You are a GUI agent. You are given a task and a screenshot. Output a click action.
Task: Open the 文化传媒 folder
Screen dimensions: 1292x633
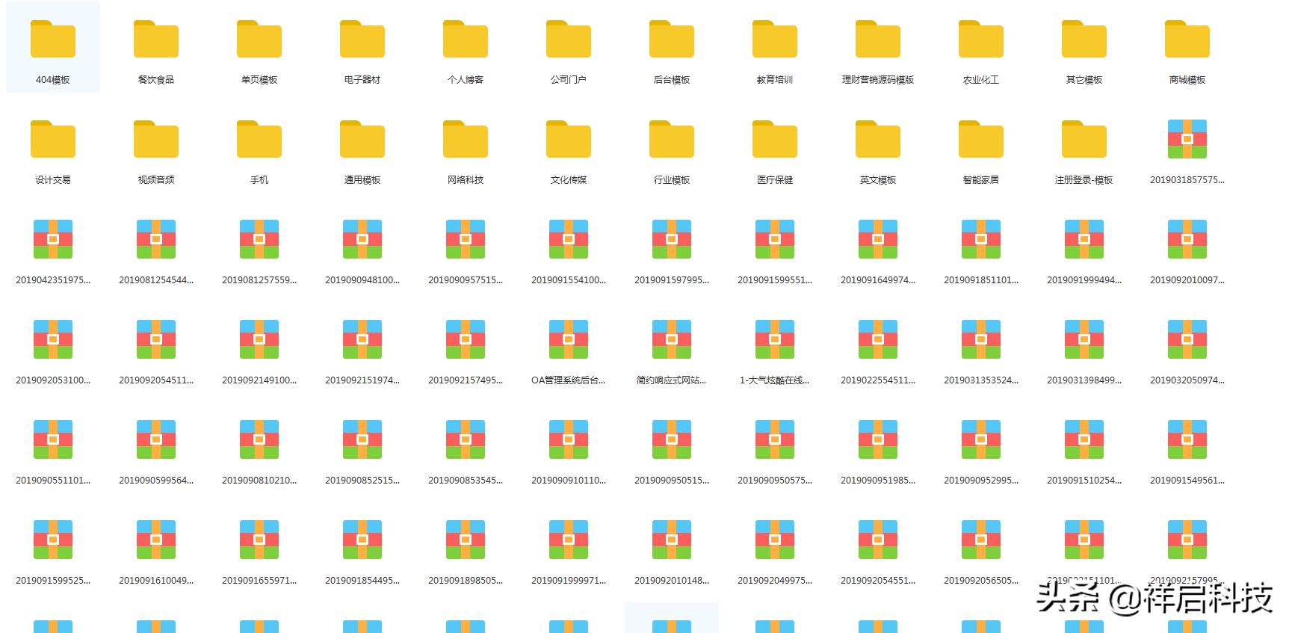coord(569,140)
